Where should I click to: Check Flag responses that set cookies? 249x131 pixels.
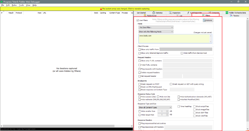tap(140, 123)
